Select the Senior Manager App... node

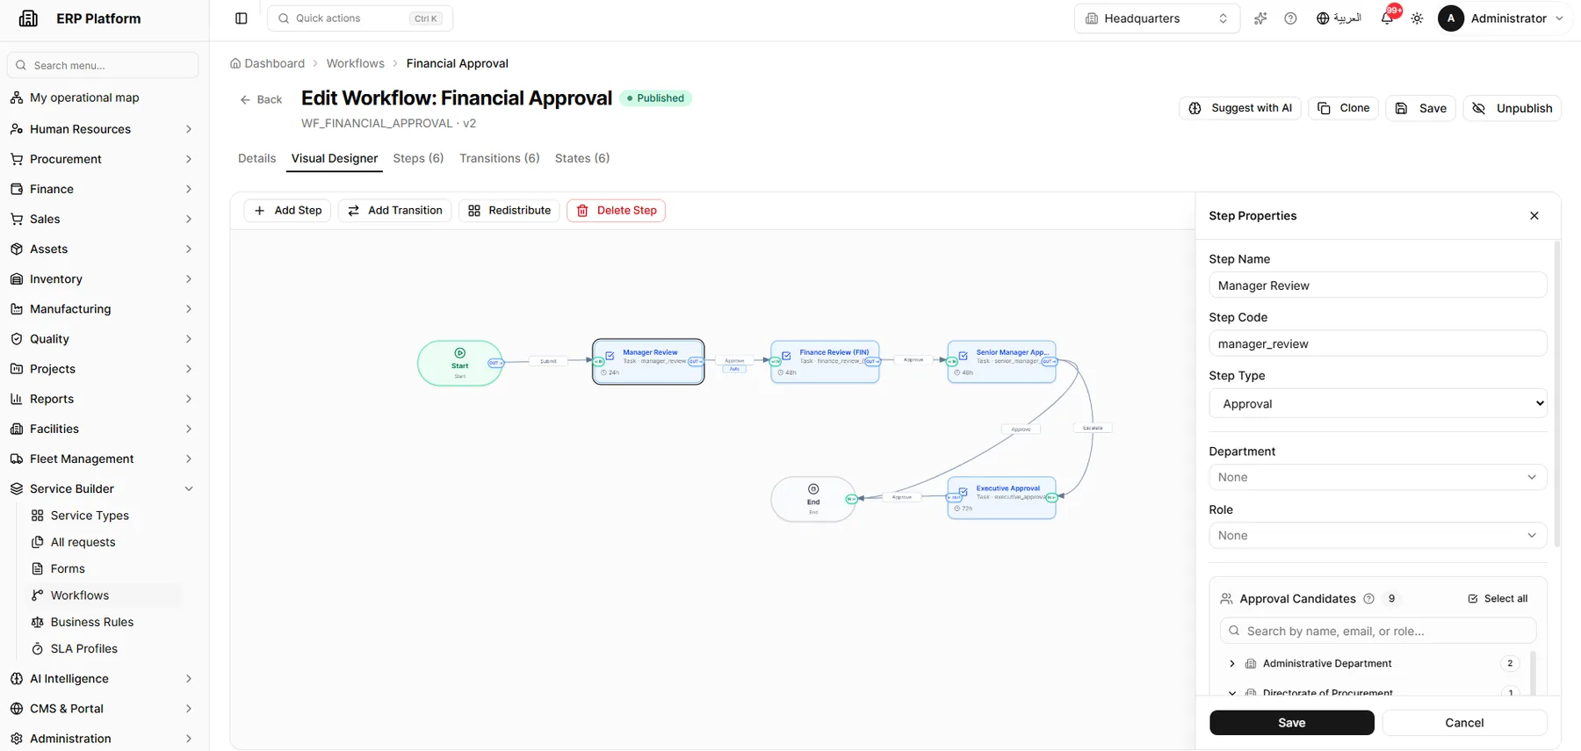click(1001, 362)
